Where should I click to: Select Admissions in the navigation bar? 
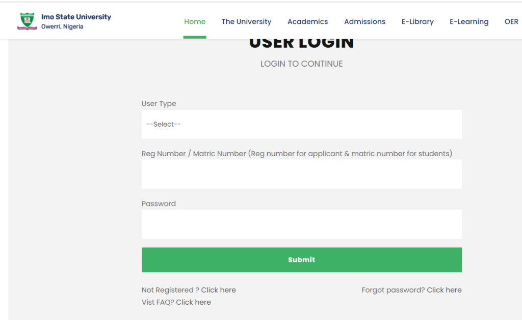[364, 21]
